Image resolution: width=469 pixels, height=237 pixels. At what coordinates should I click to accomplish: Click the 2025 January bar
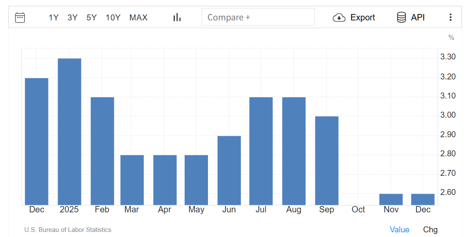point(70,132)
